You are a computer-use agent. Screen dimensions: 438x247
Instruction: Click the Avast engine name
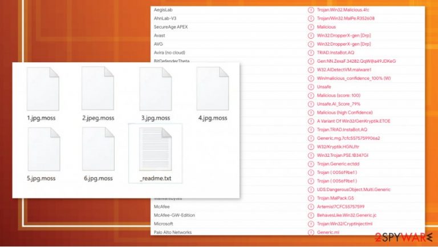[x=160, y=35]
